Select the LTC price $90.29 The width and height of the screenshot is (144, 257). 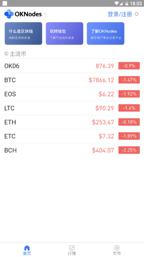click(105, 108)
